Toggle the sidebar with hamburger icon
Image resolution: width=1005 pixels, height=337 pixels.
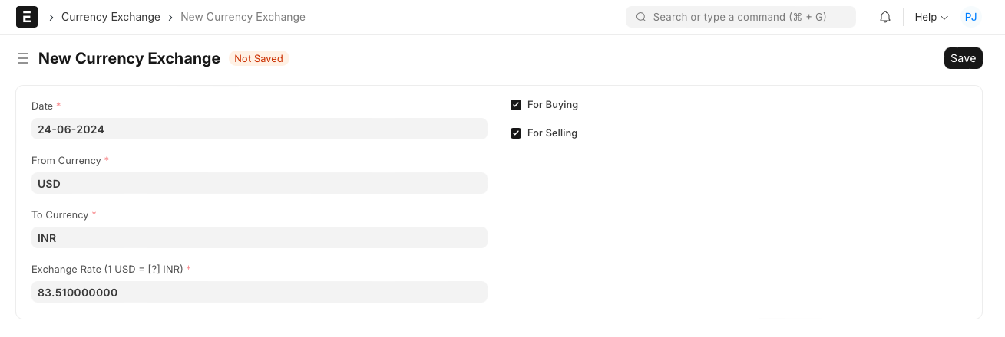23,58
